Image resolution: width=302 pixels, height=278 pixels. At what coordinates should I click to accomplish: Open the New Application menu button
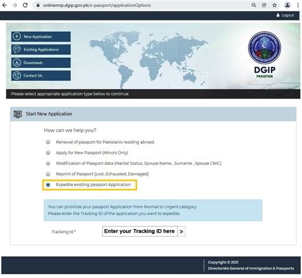pos(41,36)
